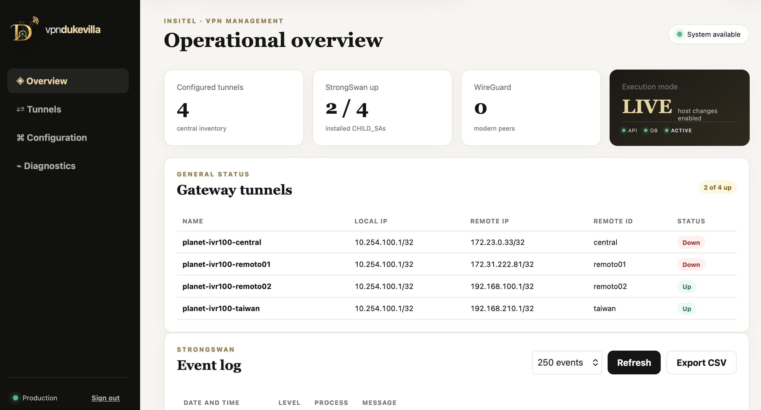Click the System available badge
Image resolution: width=761 pixels, height=410 pixels.
(709, 34)
